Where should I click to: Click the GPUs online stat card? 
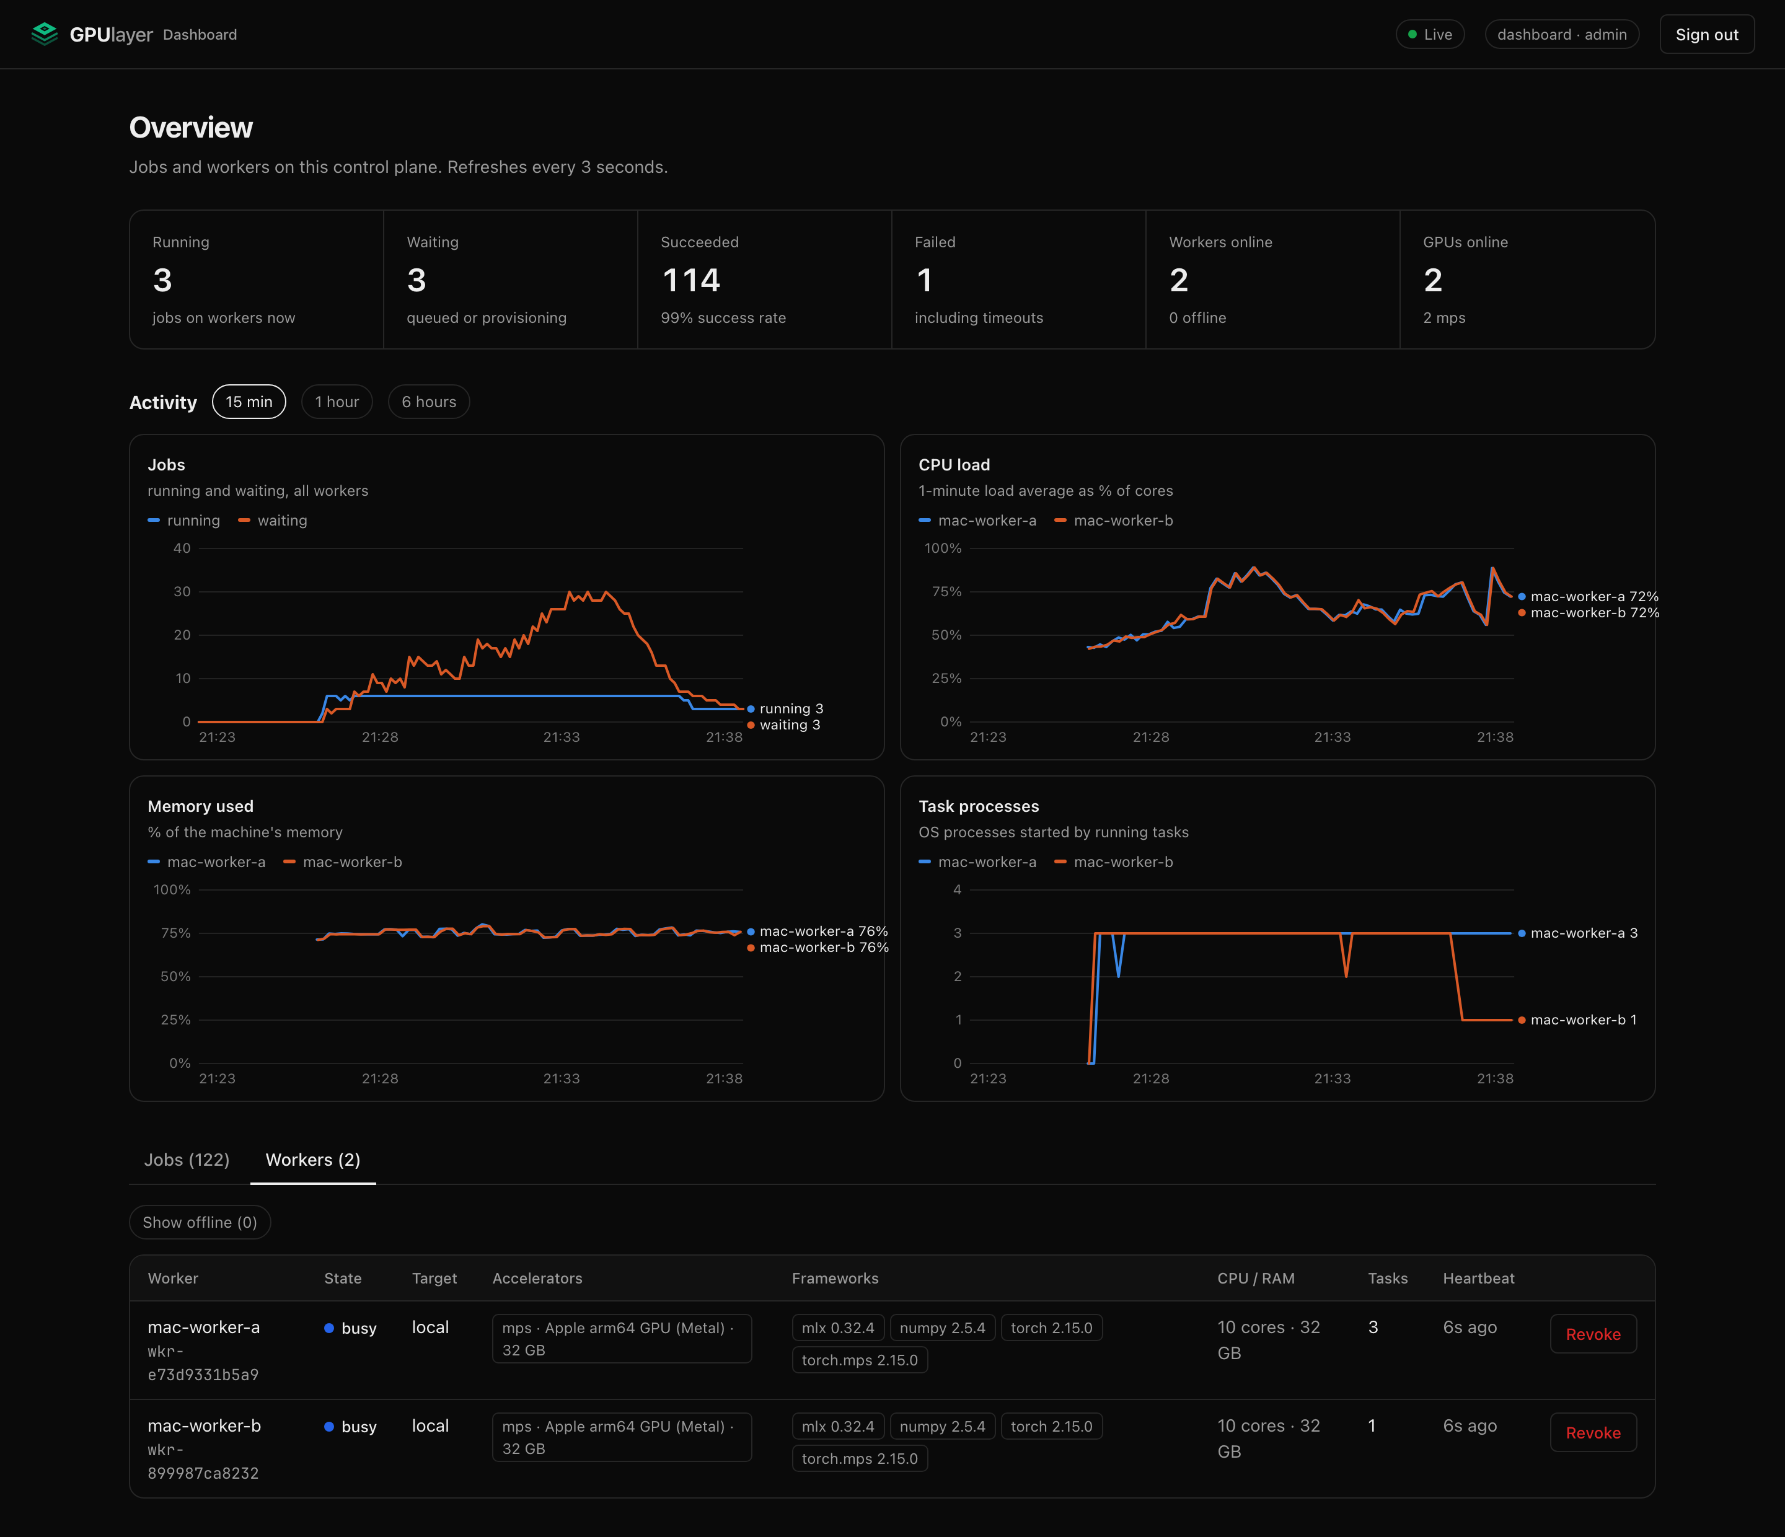click(1527, 279)
